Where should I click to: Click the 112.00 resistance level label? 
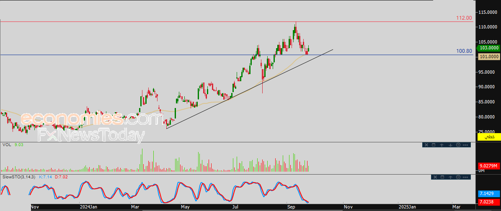(464, 18)
